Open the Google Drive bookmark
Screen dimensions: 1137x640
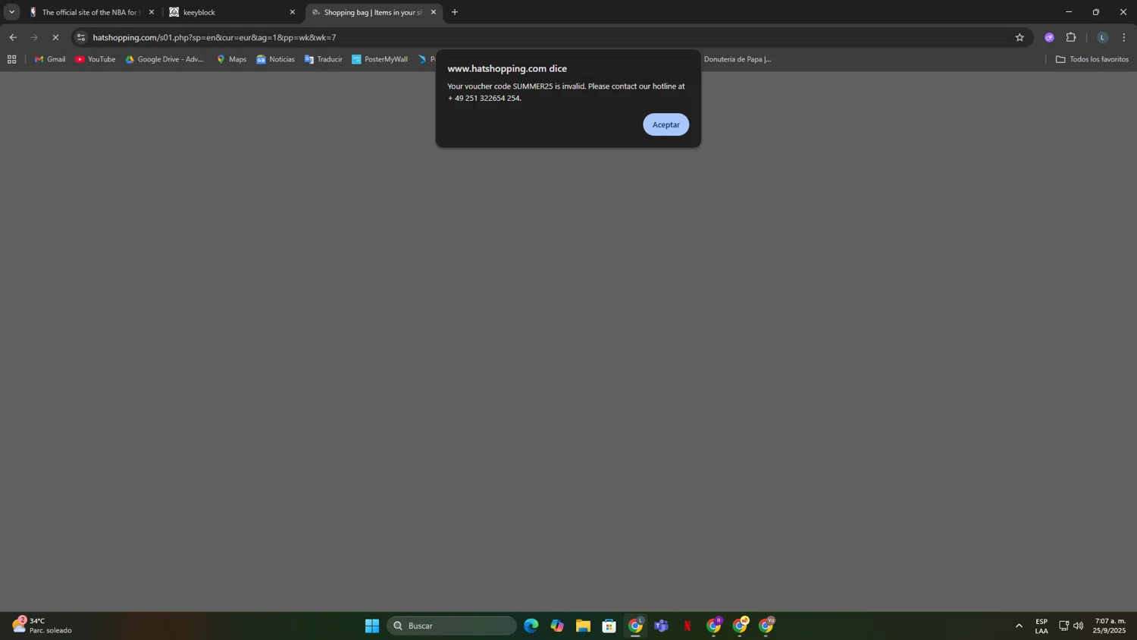(x=164, y=59)
